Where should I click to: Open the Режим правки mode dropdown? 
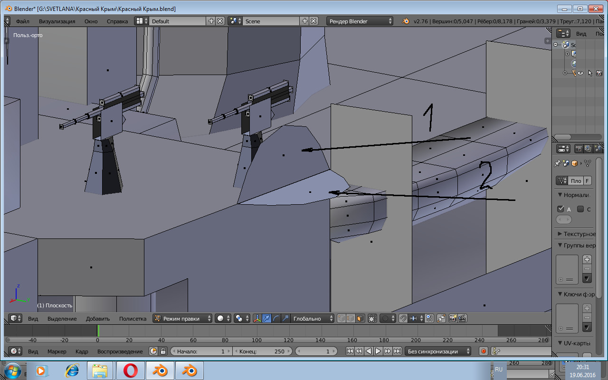coord(183,319)
